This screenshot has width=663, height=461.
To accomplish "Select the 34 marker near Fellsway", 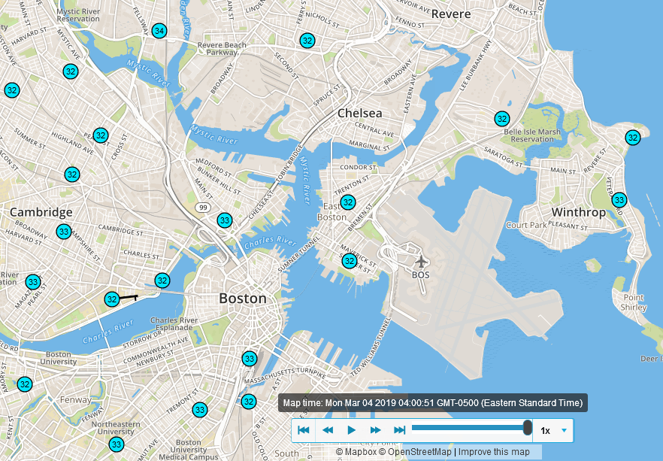I will [159, 31].
